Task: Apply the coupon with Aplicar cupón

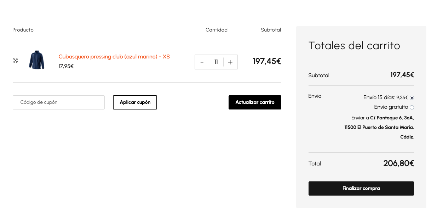Action: [135, 102]
